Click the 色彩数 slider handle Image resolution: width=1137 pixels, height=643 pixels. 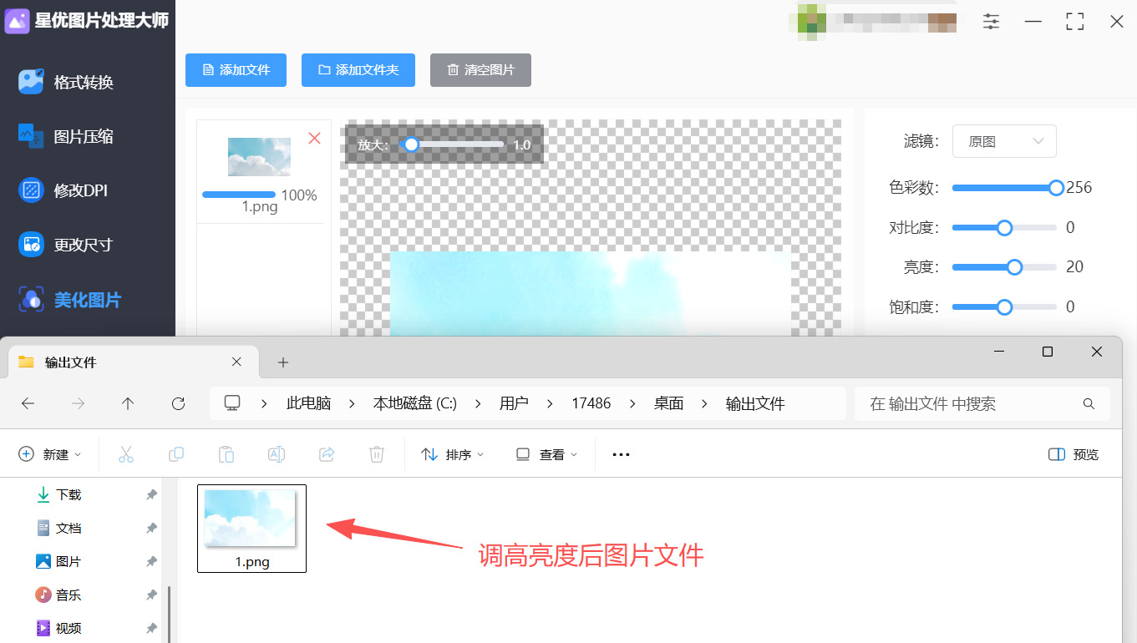(x=1056, y=188)
